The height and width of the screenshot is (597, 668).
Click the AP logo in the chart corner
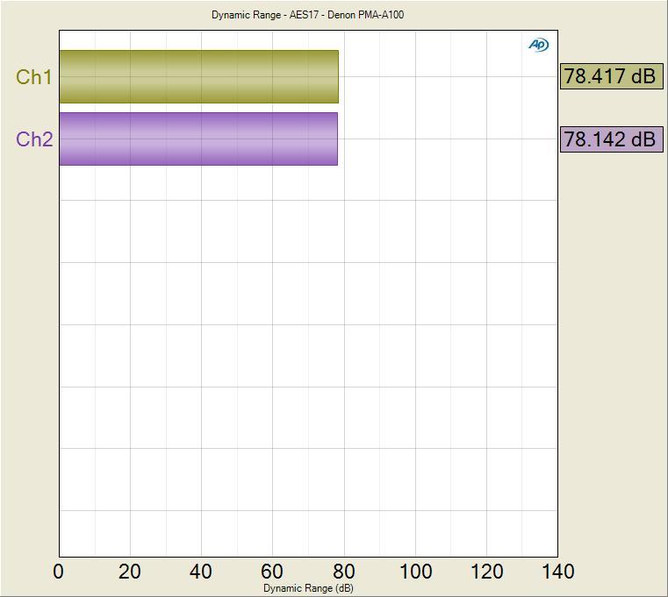pos(538,45)
